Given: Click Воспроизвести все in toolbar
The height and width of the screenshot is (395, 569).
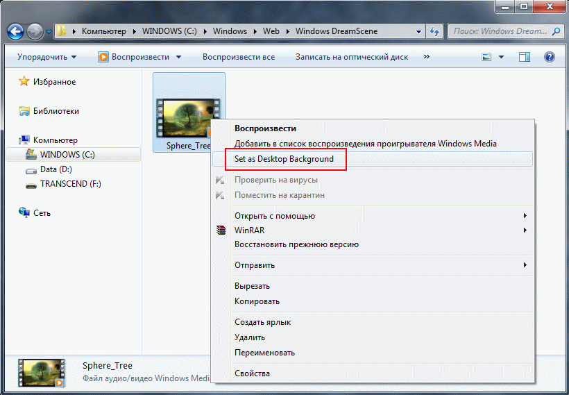Looking at the screenshot, I should (x=239, y=57).
